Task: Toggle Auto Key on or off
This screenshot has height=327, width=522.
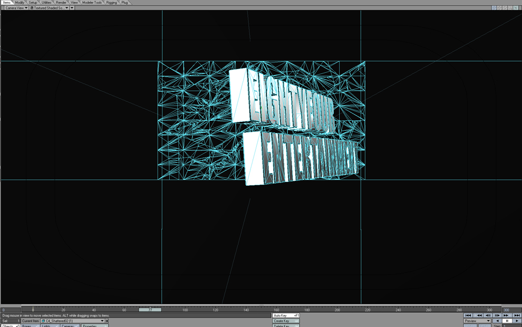Action: click(x=286, y=315)
